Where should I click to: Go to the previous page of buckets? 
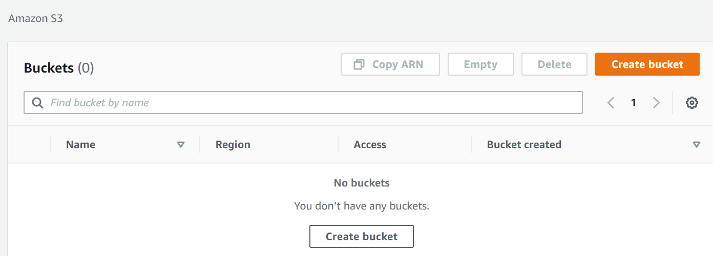[611, 103]
